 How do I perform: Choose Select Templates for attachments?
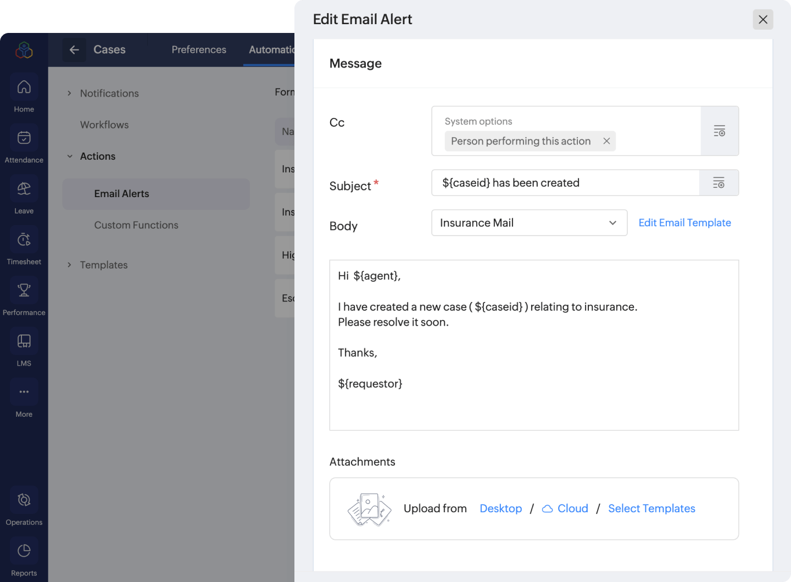coord(651,509)
